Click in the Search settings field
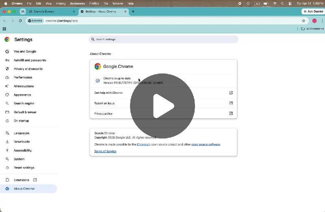The image size is (325, 212). [163, 39]
